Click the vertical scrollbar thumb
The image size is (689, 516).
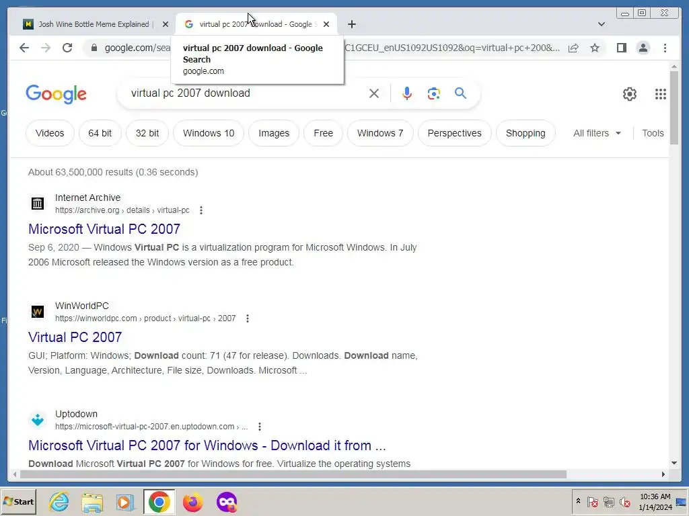[674, 107]
